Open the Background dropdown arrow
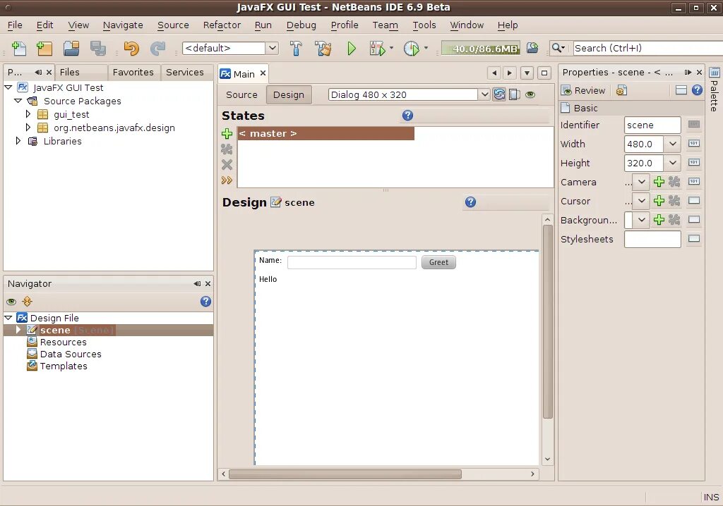 click(x=641, y=220)
